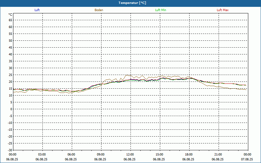Image resolution: width=261 pixels, height=163 pixels.
Task: Click the -15 y-axis label
Action: click(10, 129)
